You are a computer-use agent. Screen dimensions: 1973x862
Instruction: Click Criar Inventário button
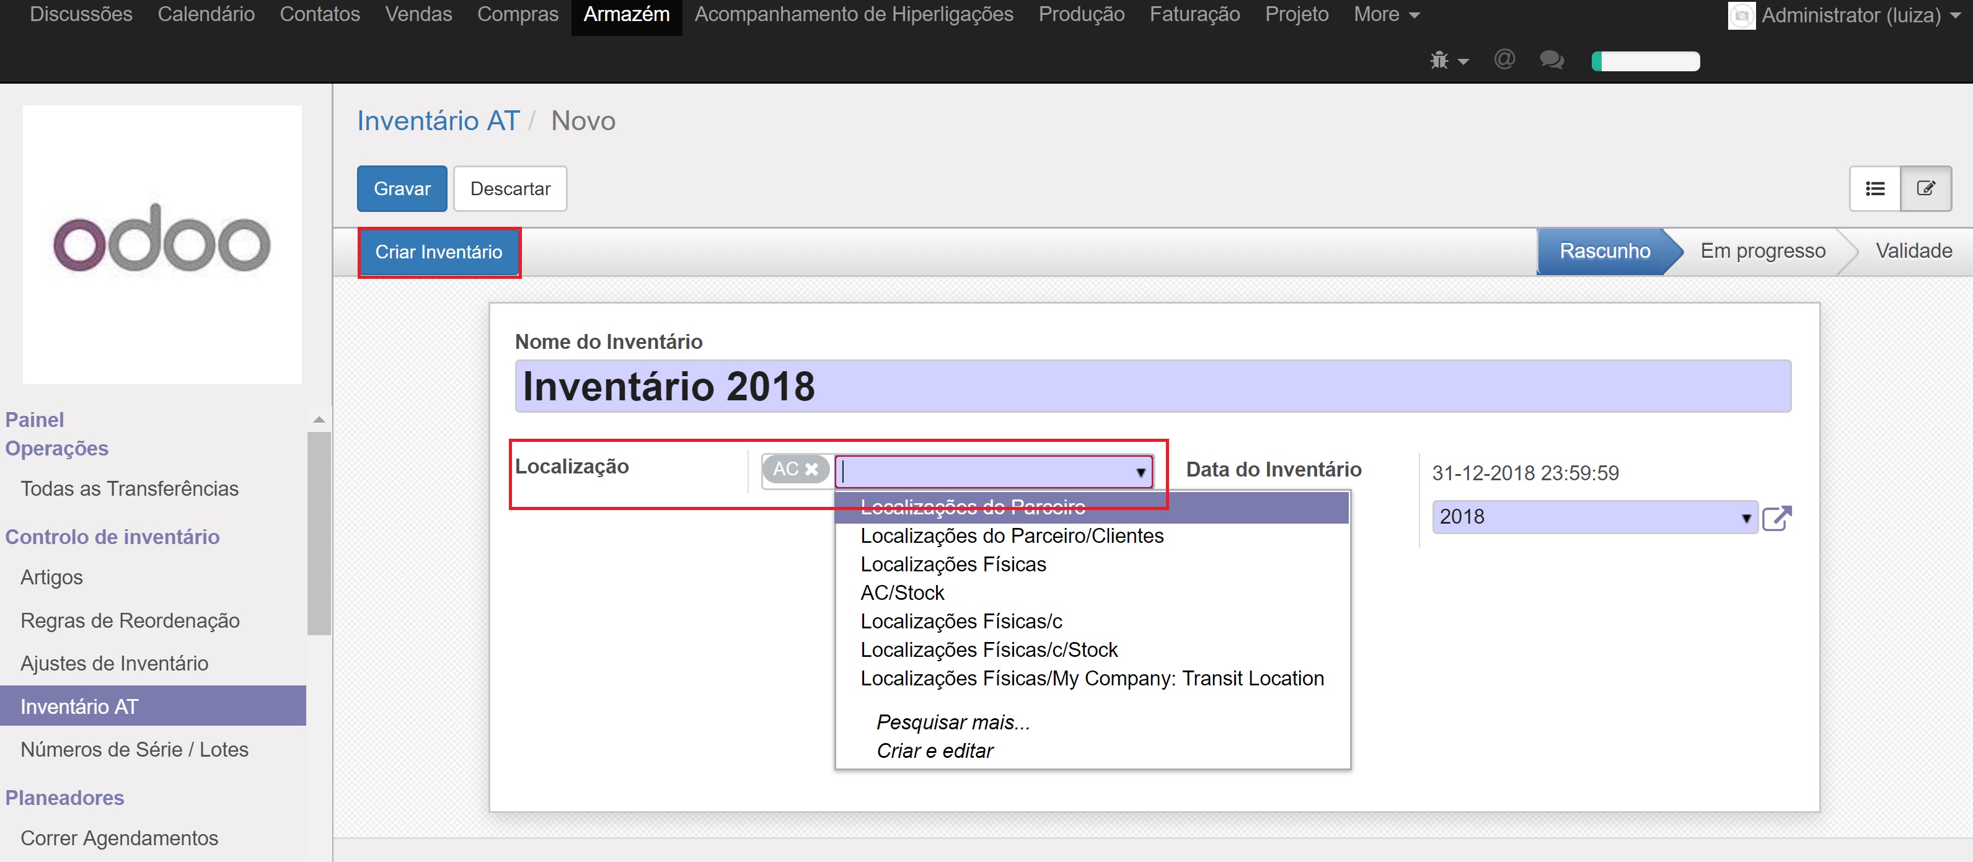(439, 252)
